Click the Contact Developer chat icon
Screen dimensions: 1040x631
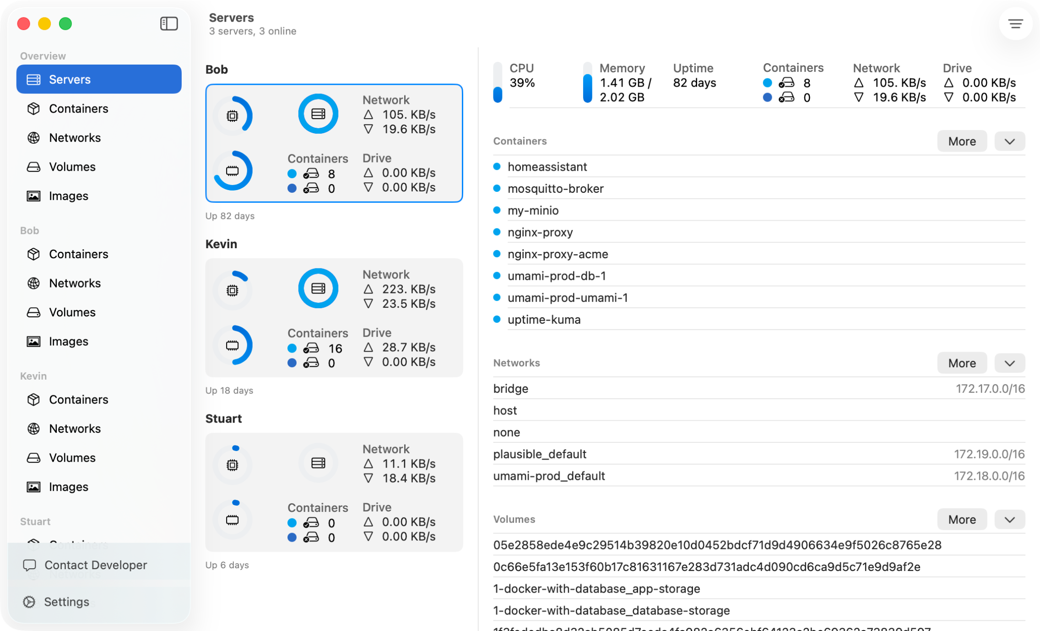(29, 565)
